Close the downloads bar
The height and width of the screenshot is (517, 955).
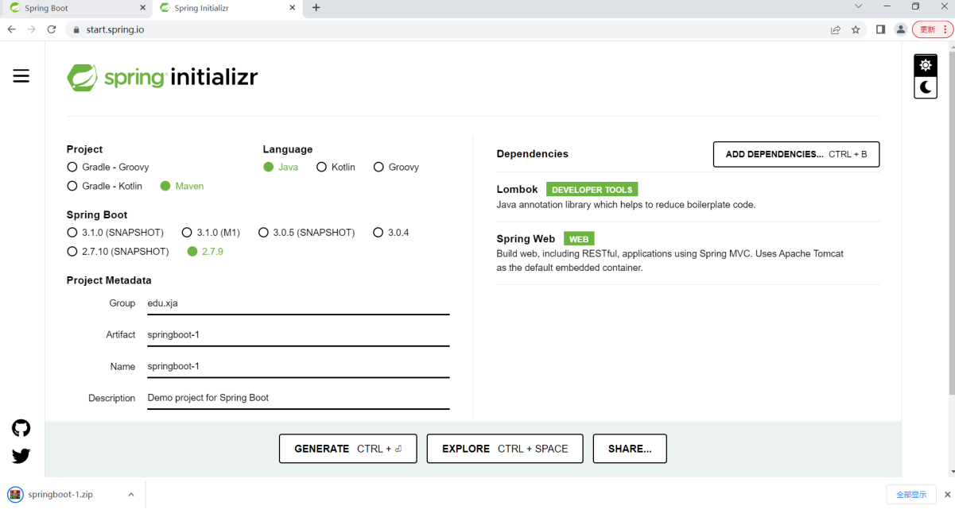point(947,495)
